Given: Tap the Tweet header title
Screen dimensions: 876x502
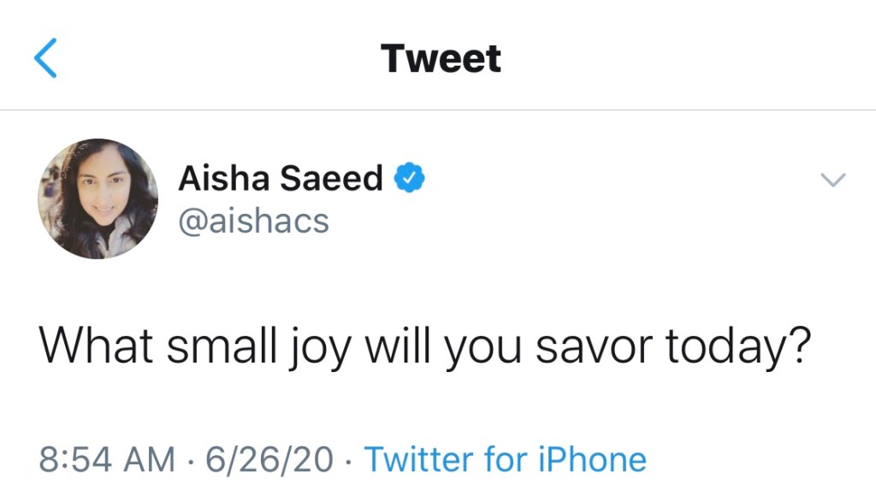Looking at the screenshot, I should tap(441, 58).
